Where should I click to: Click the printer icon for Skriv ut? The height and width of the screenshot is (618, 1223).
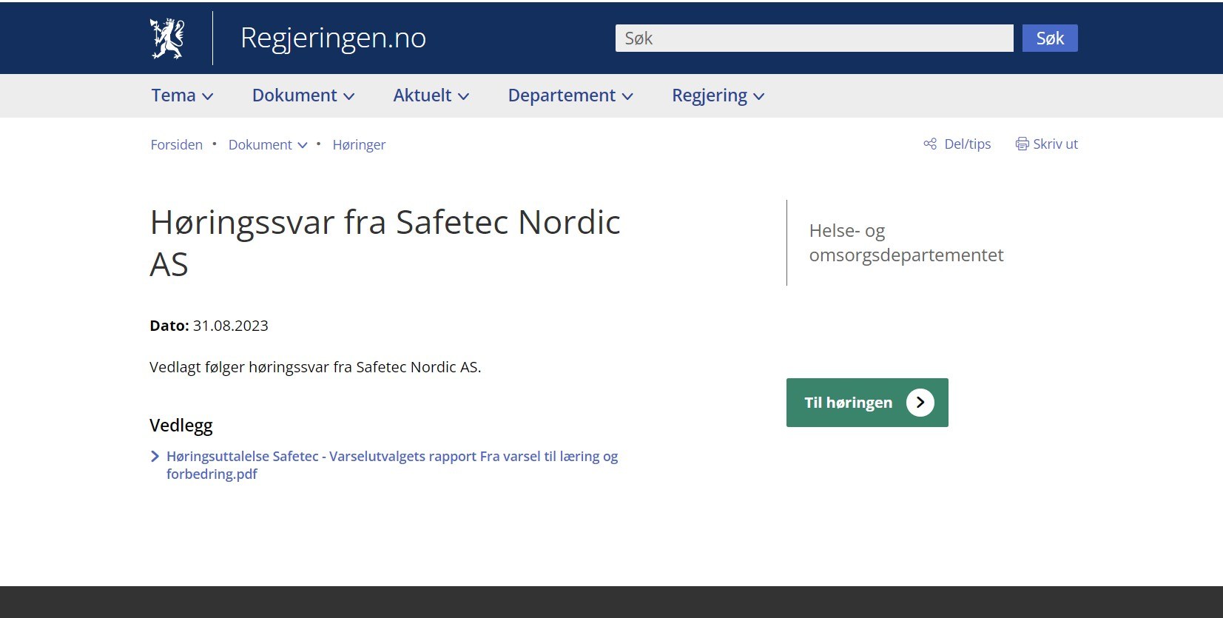(1022, 144)
